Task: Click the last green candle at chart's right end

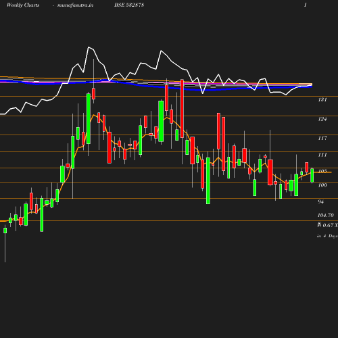Action: pos(312,175)
